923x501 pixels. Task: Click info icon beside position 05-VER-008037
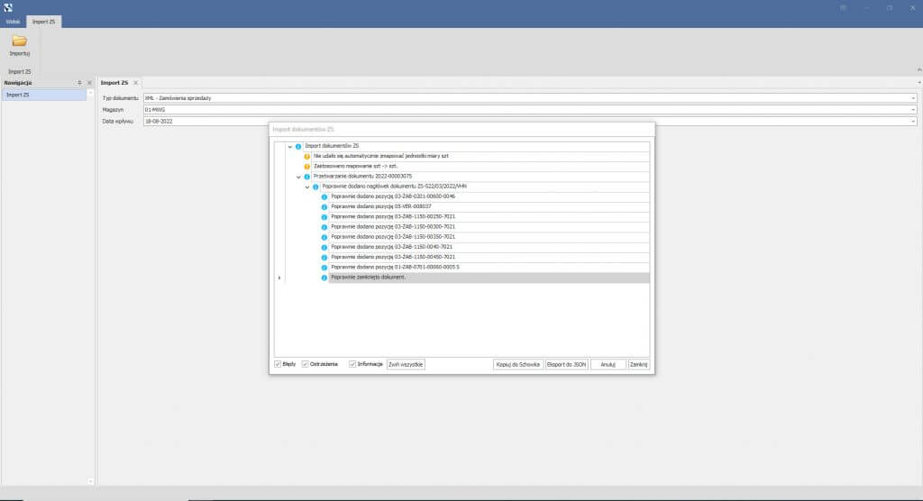(324, 206)
